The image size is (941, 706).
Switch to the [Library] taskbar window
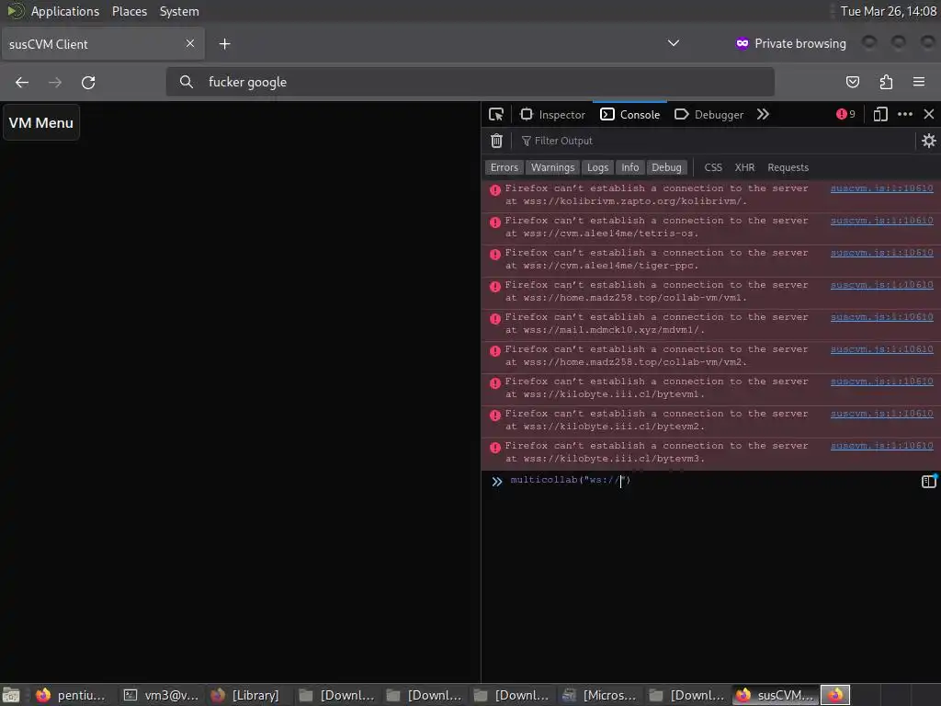pos(245,695)
